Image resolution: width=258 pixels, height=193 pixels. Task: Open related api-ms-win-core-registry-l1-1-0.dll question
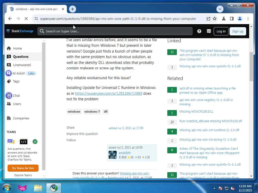[206, 102]
